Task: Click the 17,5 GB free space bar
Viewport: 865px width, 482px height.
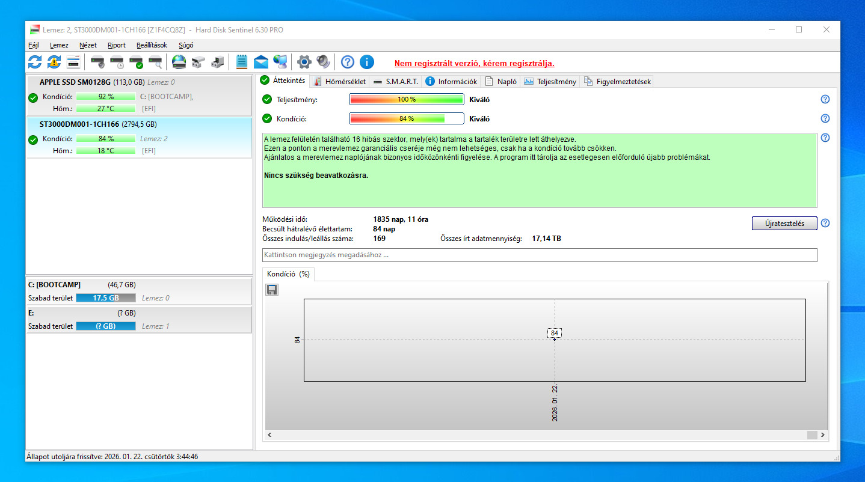Action: pos(106,297)
